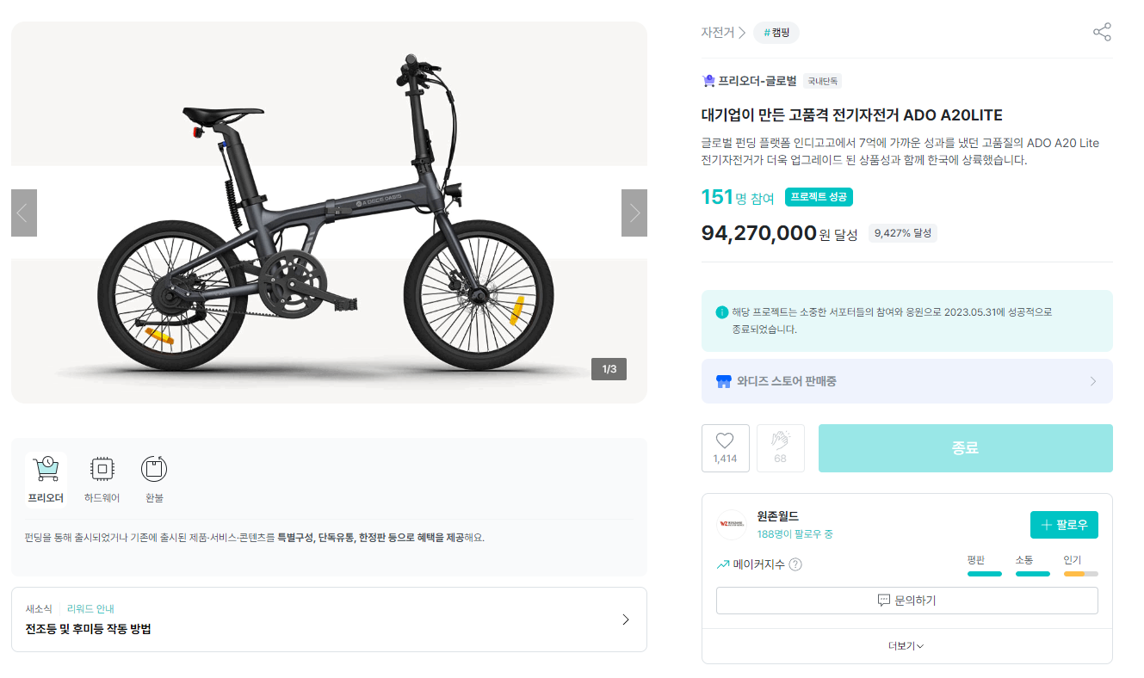Open the #캠핑 hashtag tag
This screenshot has width=1144, height=678.
point(776,33)
